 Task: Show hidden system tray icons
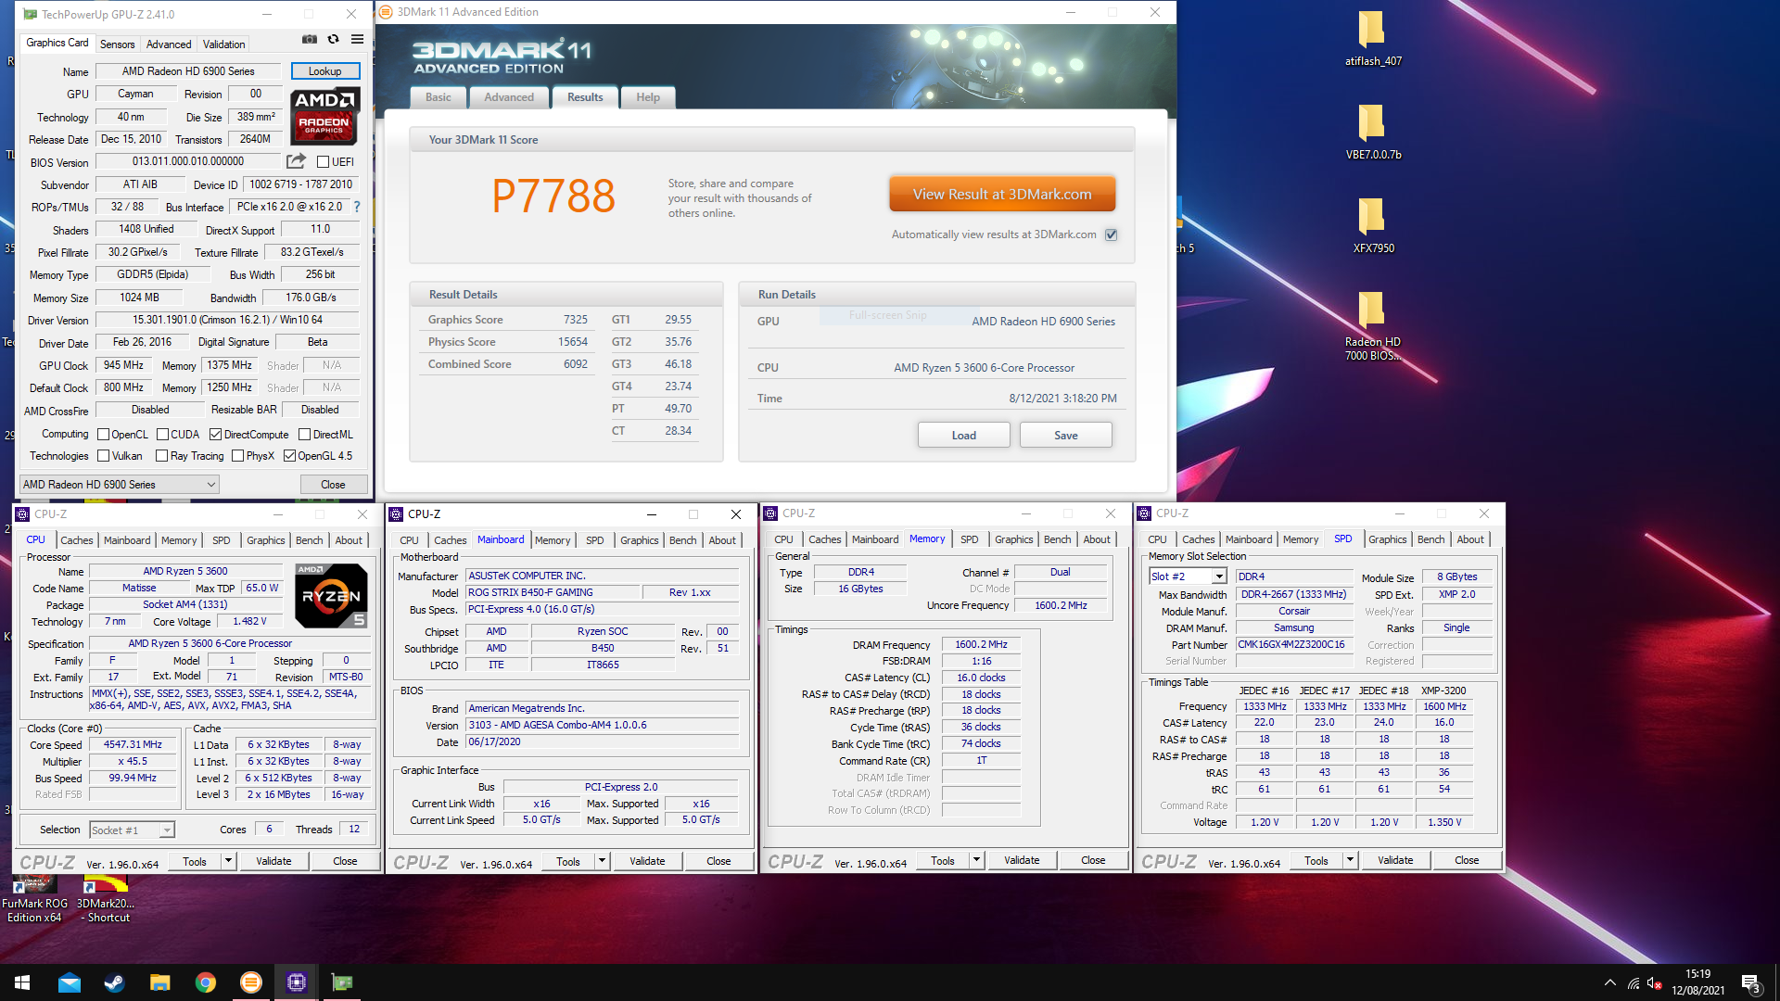tap(1609, 982)
